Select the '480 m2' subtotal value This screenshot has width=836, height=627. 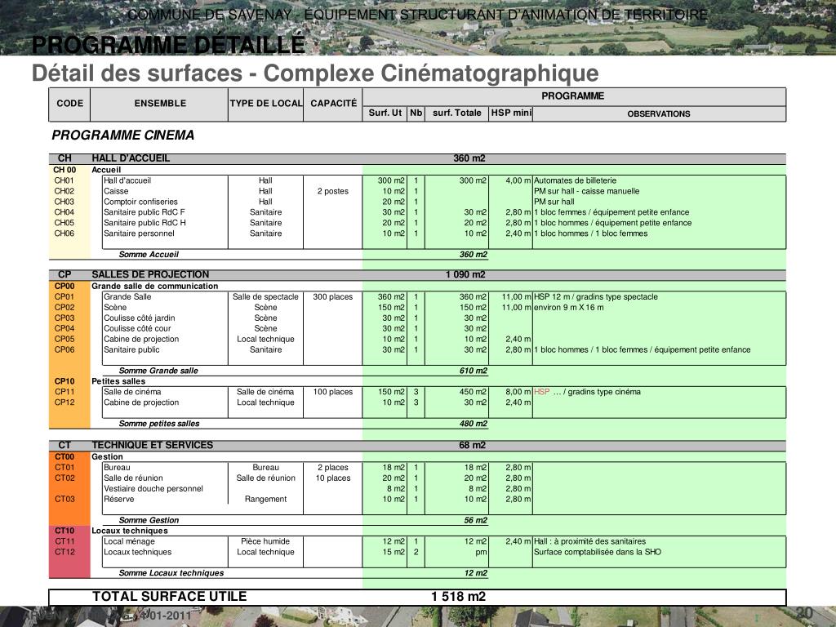[x=474, y=424]
